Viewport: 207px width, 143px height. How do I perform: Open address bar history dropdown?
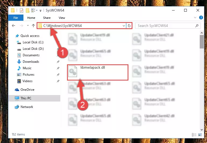pyautogui.click(x=124, y=26)
